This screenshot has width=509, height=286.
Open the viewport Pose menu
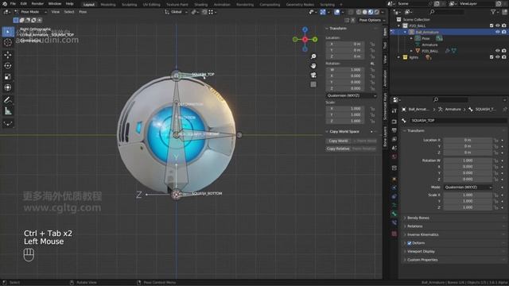[x=83, y=12]
